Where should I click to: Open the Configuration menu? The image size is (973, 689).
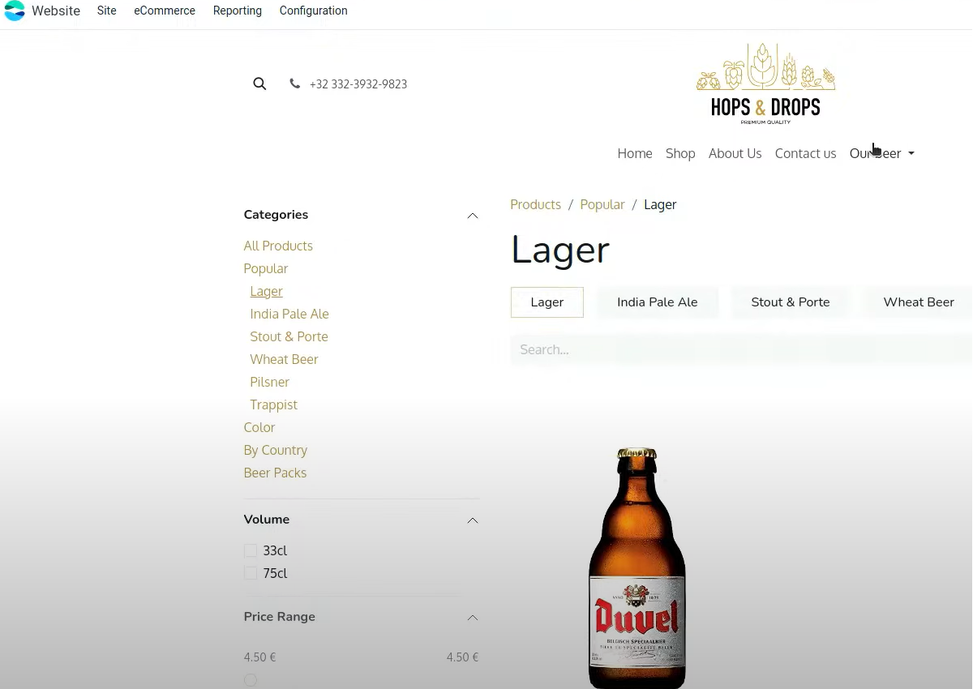tap(313, 11)
